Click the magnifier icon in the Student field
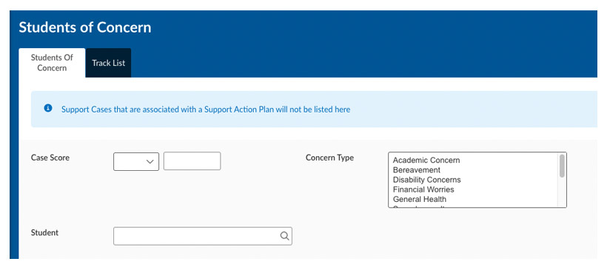This screenshot has height=270, width=607. click(284, 236)
